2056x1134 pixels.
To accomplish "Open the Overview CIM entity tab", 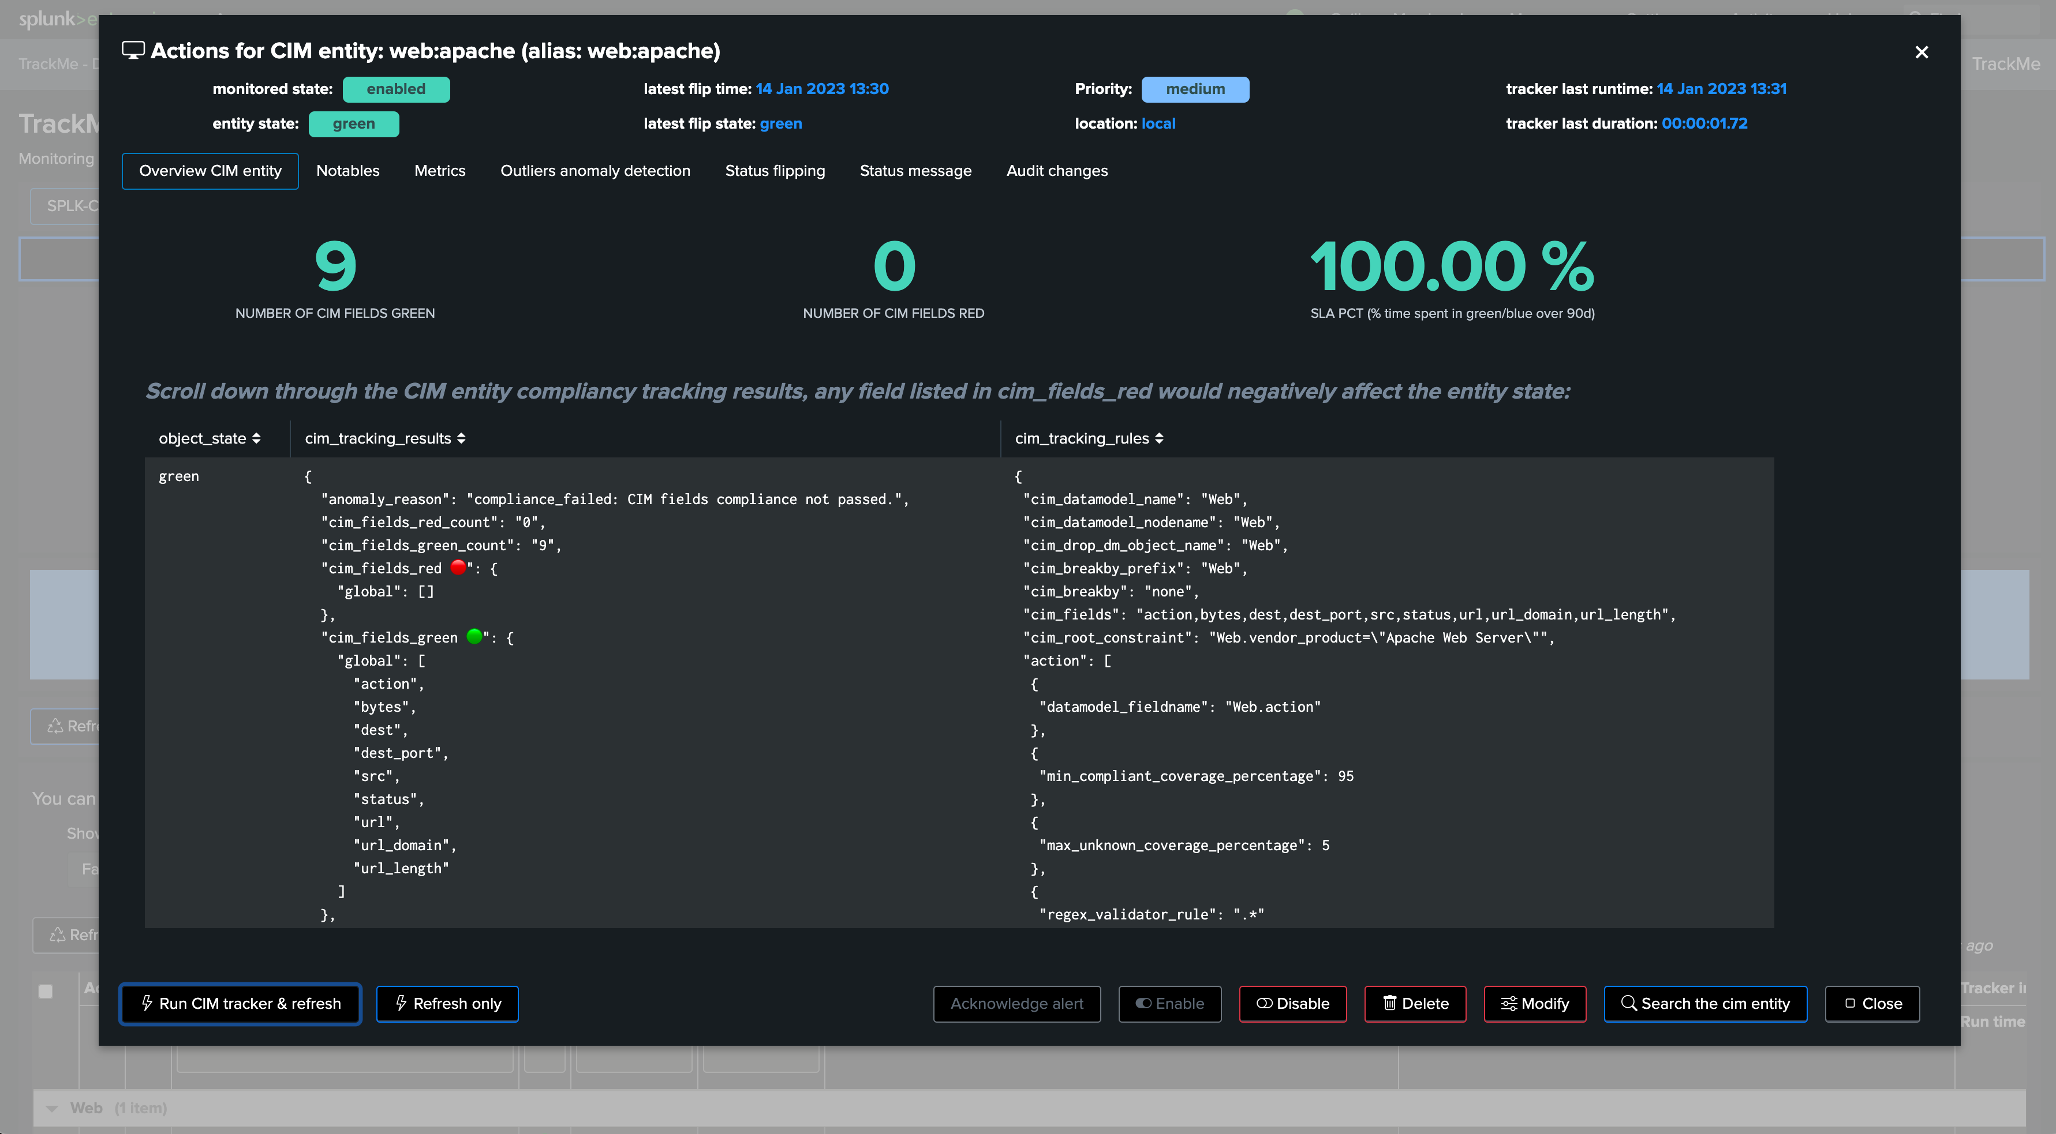I will [x=210, y=171].
